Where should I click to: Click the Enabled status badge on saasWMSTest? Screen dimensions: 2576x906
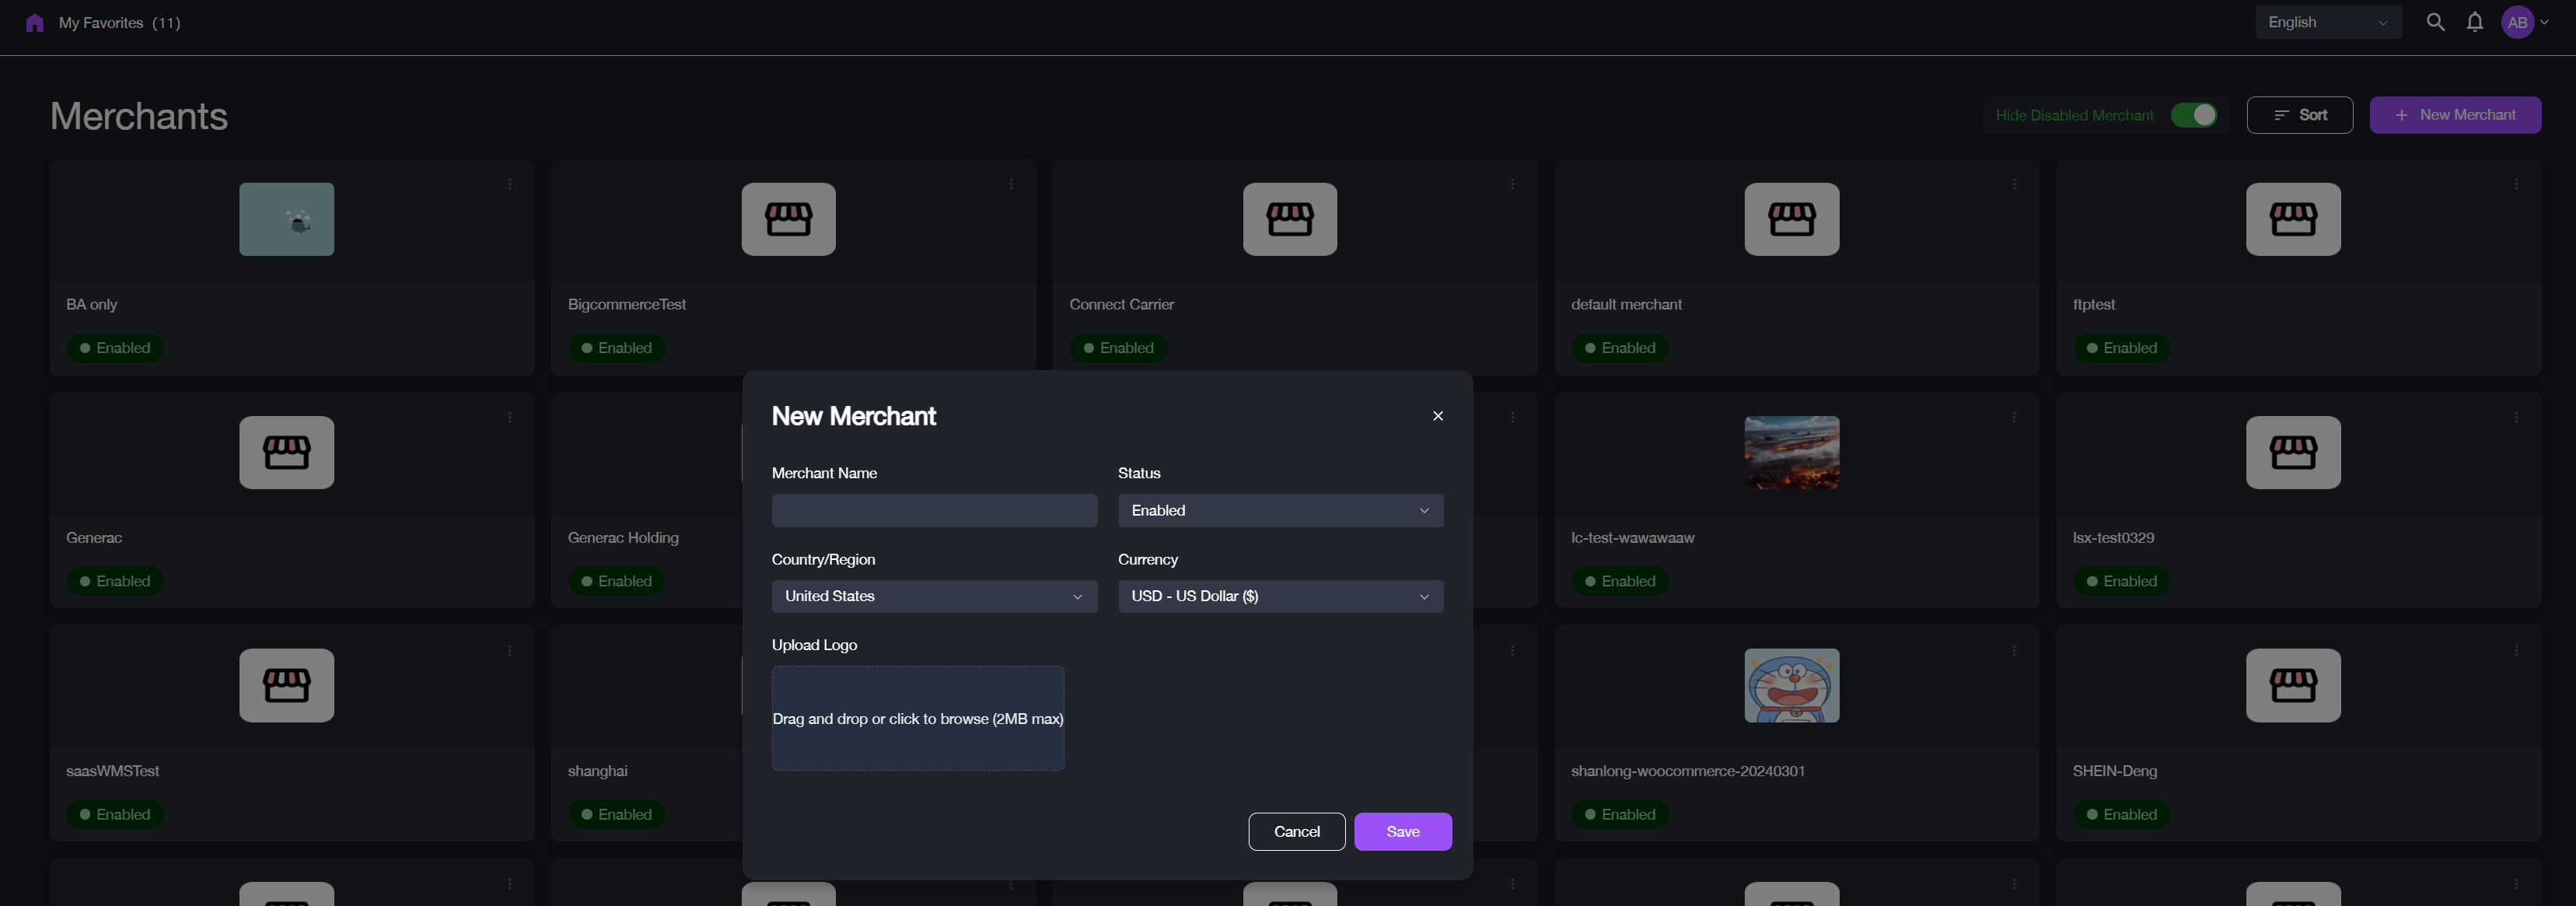115,814
